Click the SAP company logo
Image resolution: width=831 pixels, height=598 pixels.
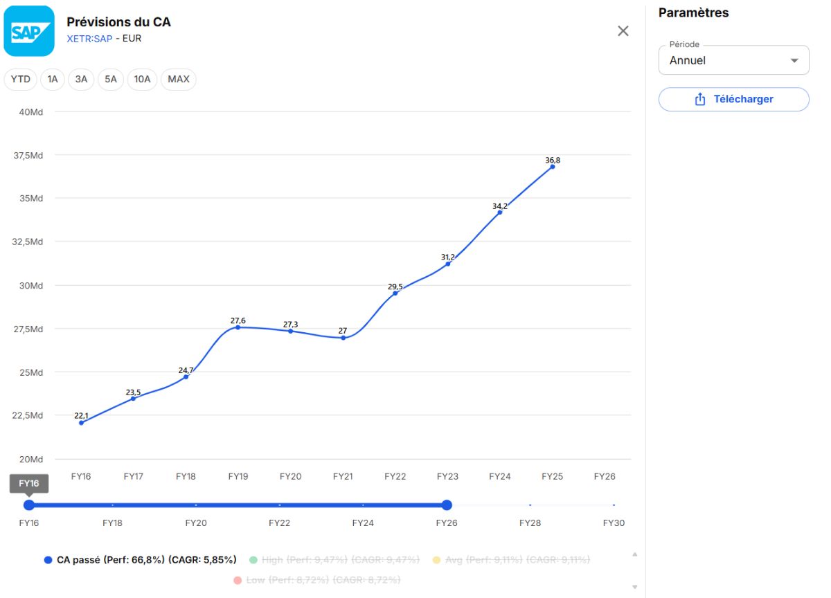tap(29, 31)
